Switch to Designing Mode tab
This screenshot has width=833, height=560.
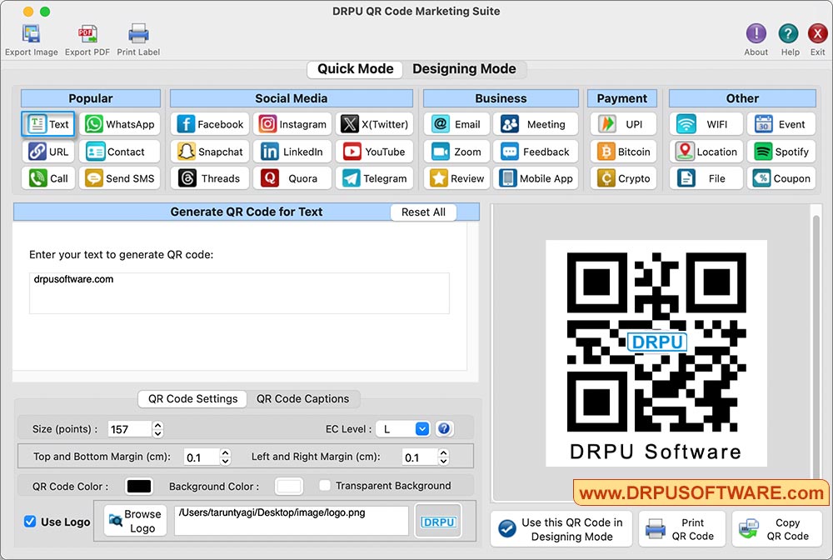(x=466, y=69)
